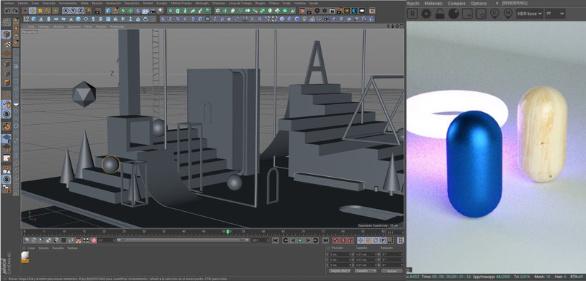586x281 pixels.
Task: Toggle scale keyframe recording
Action: point(368,240)
